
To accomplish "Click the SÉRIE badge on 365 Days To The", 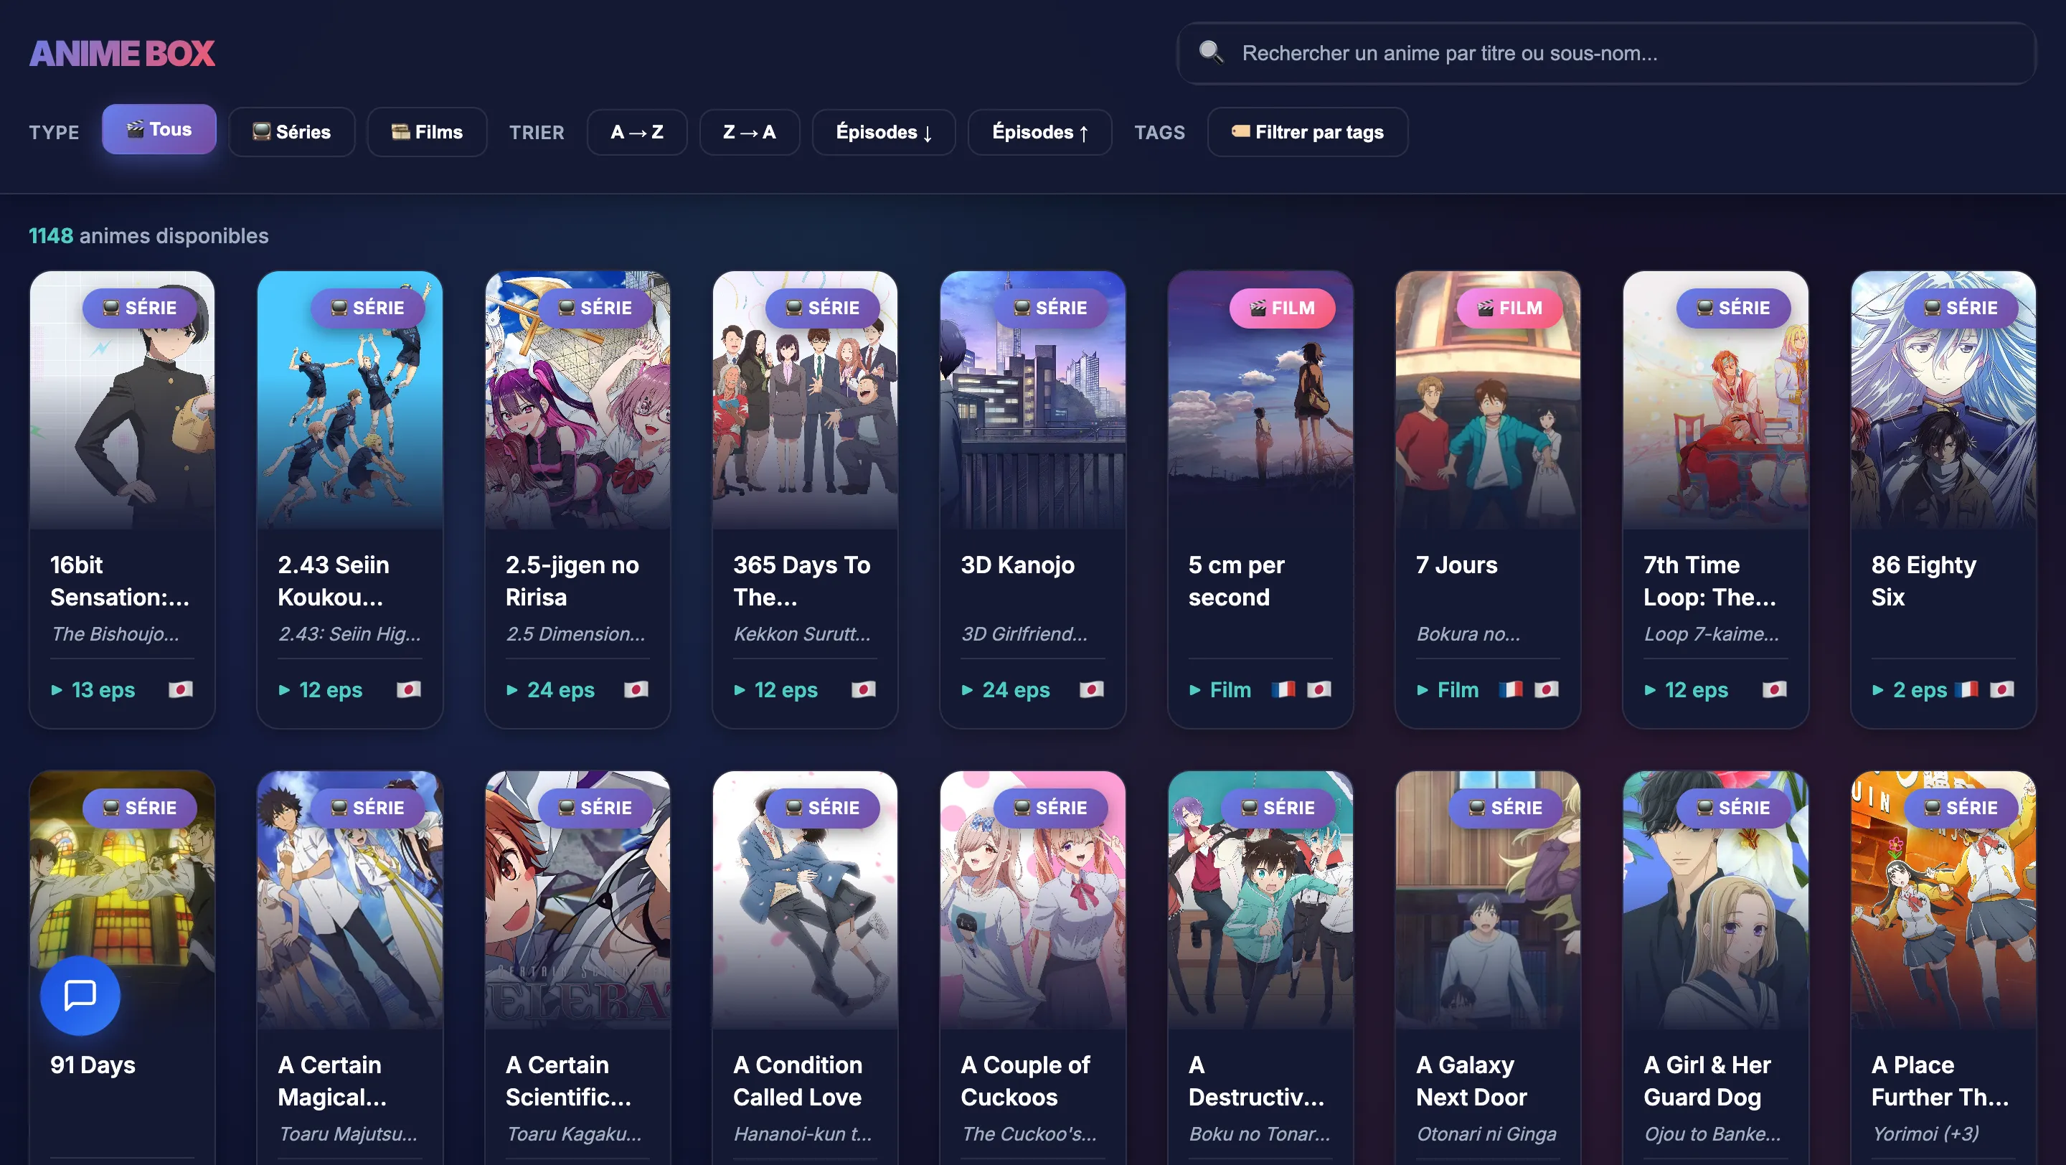I will pos(822,308).
